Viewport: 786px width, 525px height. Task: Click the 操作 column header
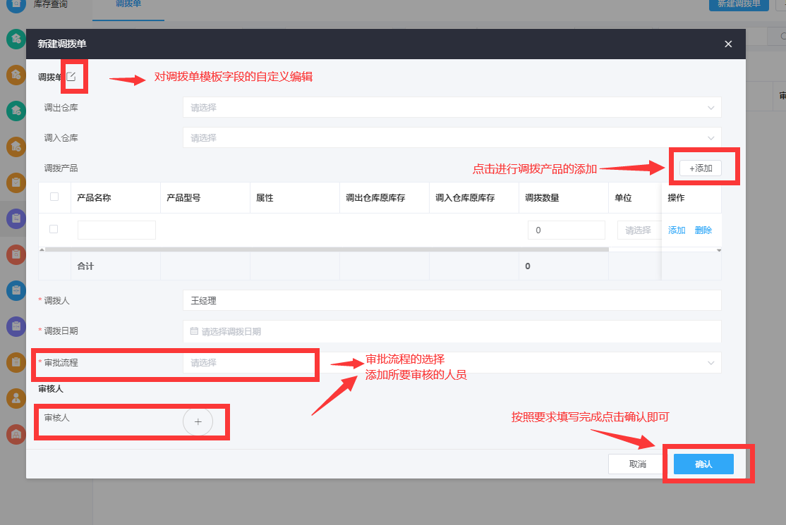click(x=676, y=198)
